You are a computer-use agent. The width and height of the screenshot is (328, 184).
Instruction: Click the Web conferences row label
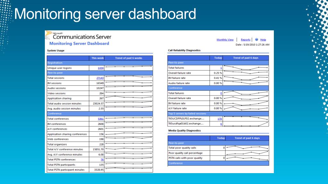point(58,139)
